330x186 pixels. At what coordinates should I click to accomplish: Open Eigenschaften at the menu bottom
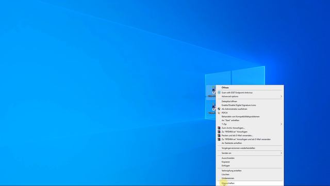click(x=250, y=183)
